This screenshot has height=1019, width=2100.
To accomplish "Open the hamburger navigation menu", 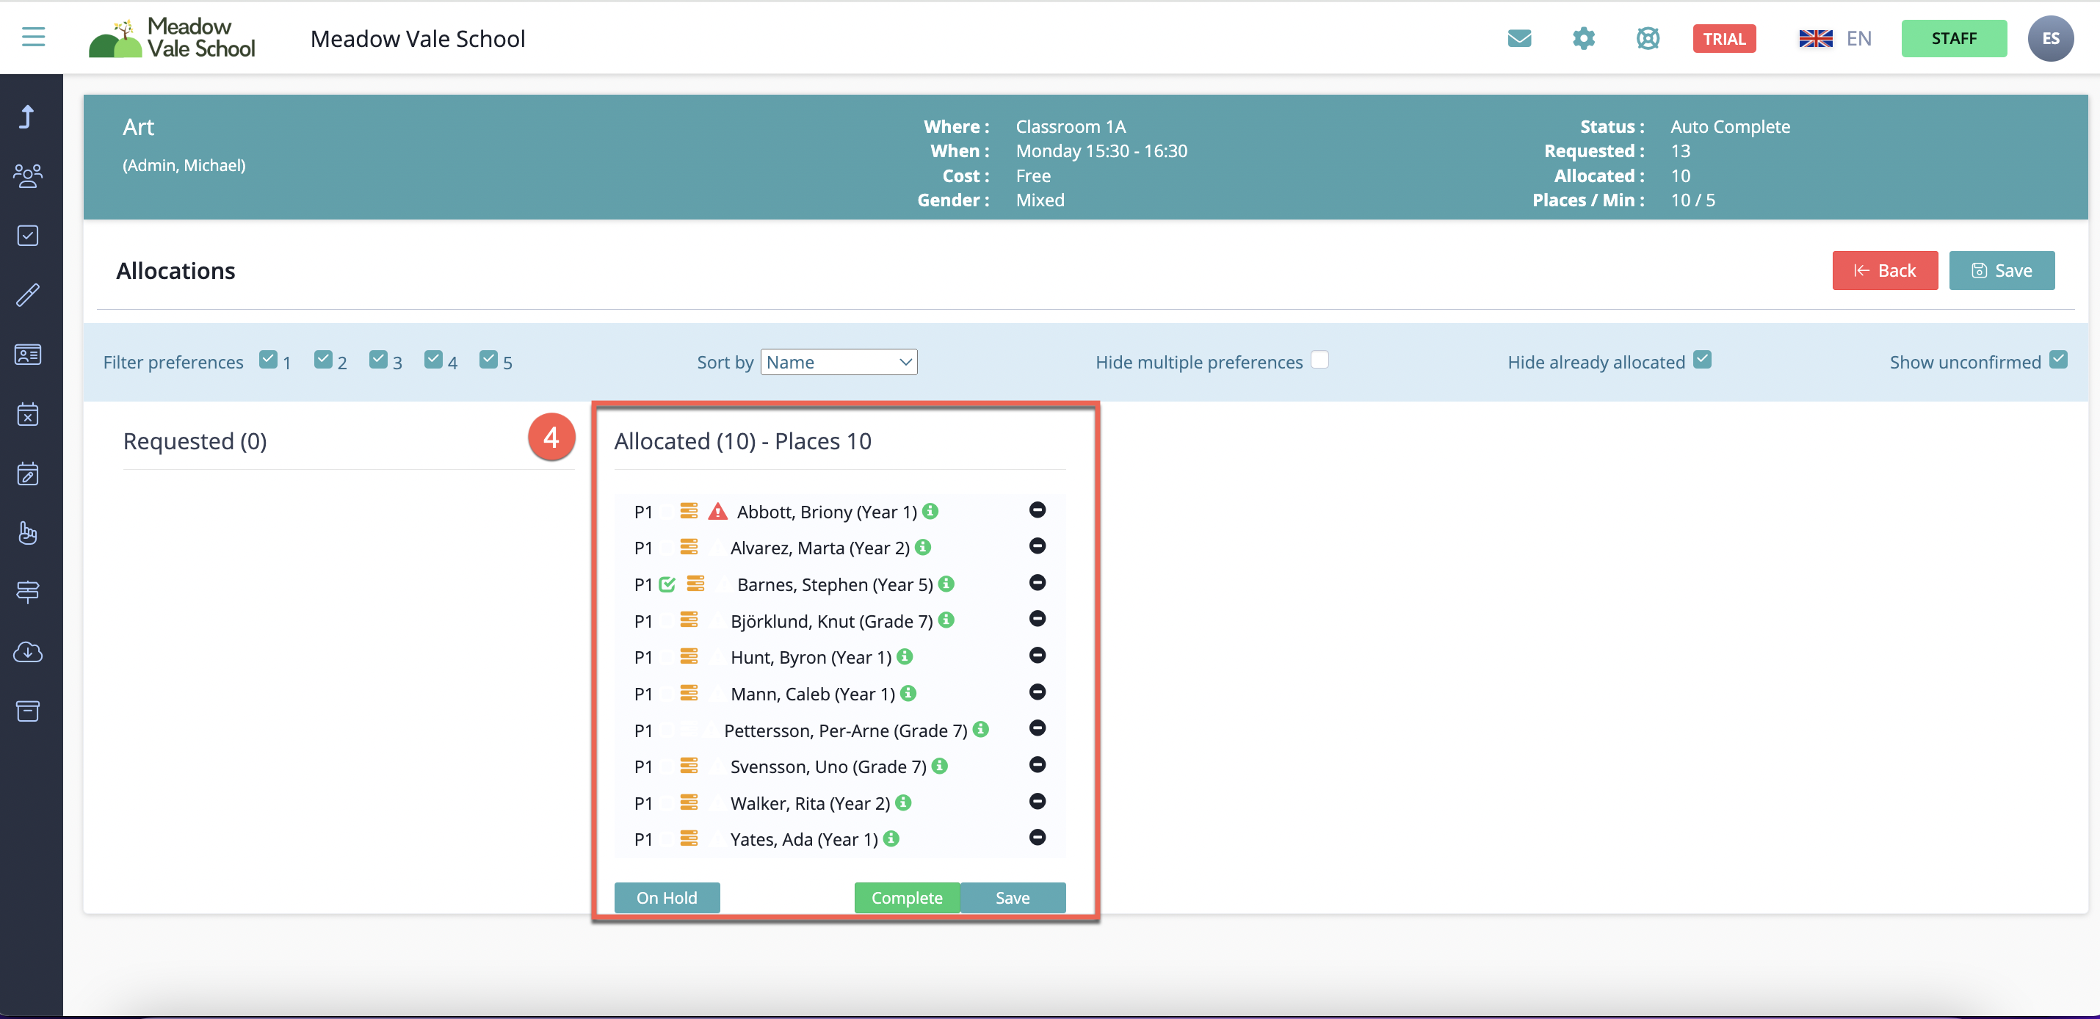I will (34, 37).
